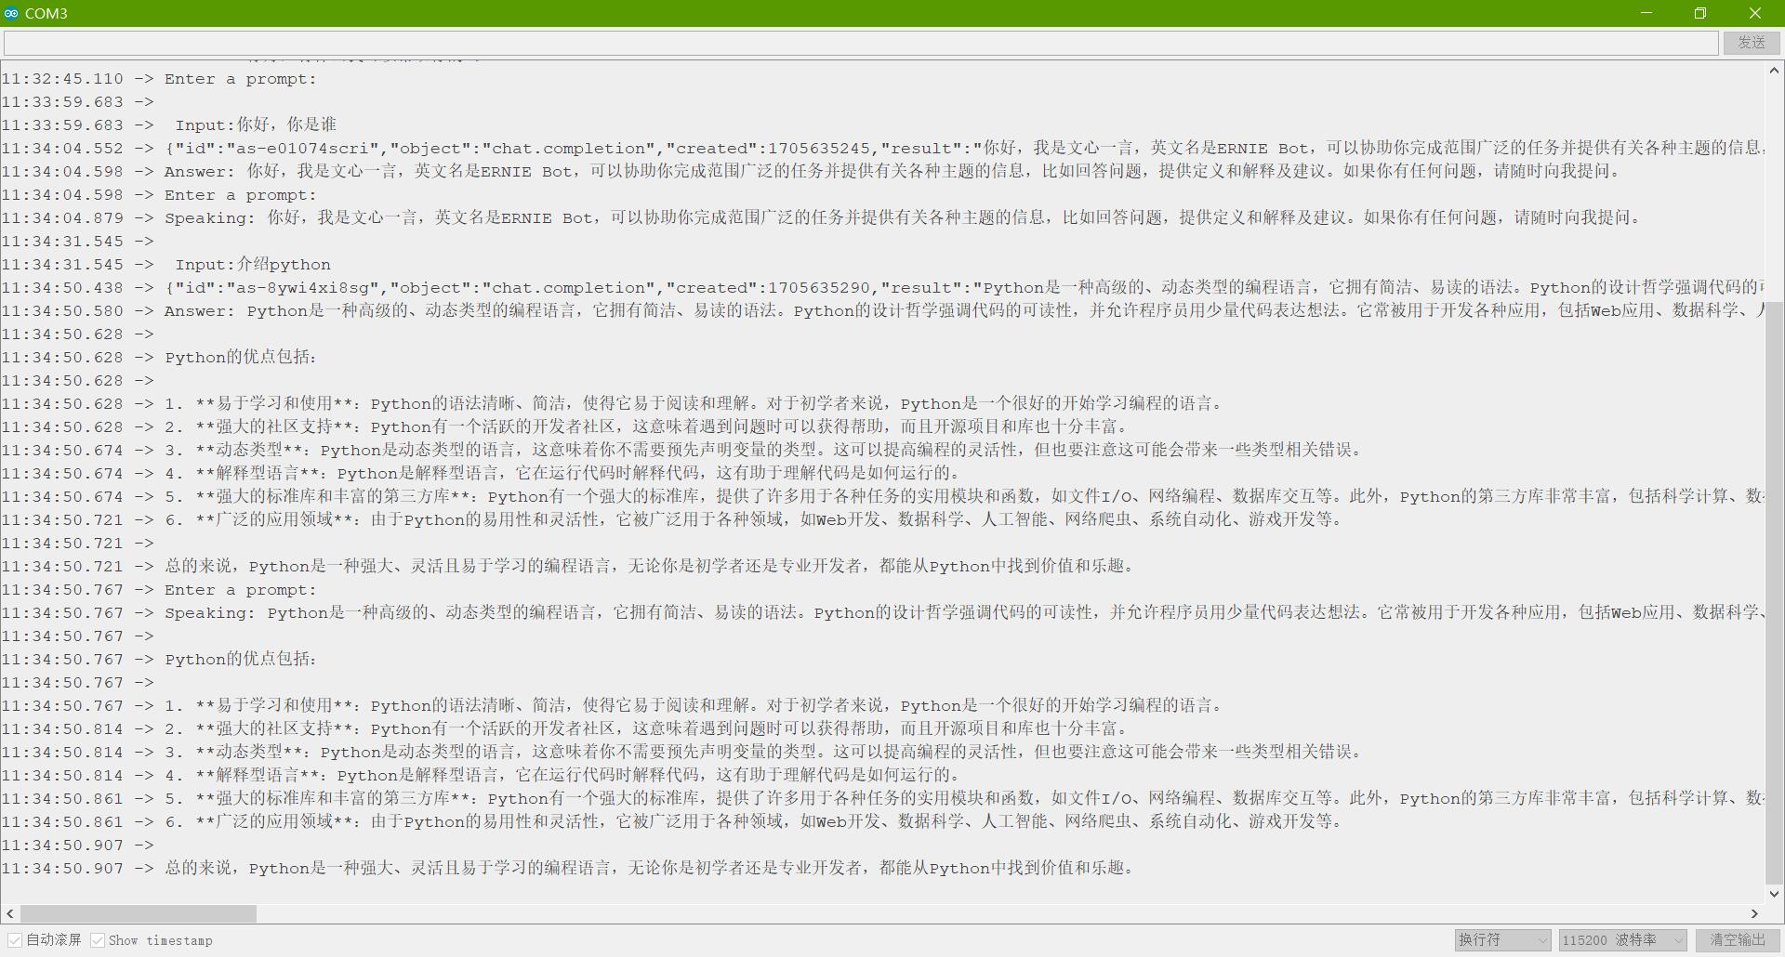Image resolution: width=1785 pixels, height=957 pixels.
Task: Click the horizontal scrollbar right arrow
Action: coord(1754,914)
